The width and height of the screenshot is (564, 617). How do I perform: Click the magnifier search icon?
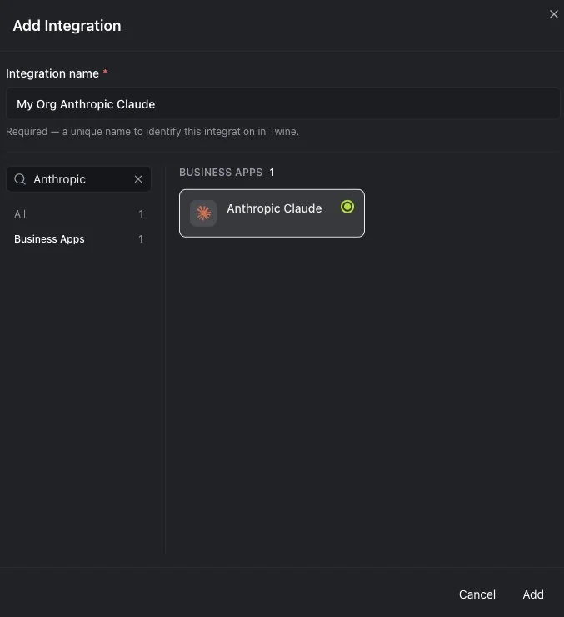pos(20,179)
